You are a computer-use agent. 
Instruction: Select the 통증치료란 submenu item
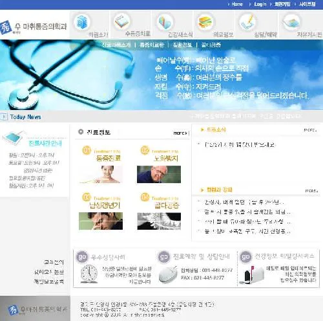coord(152,45)
